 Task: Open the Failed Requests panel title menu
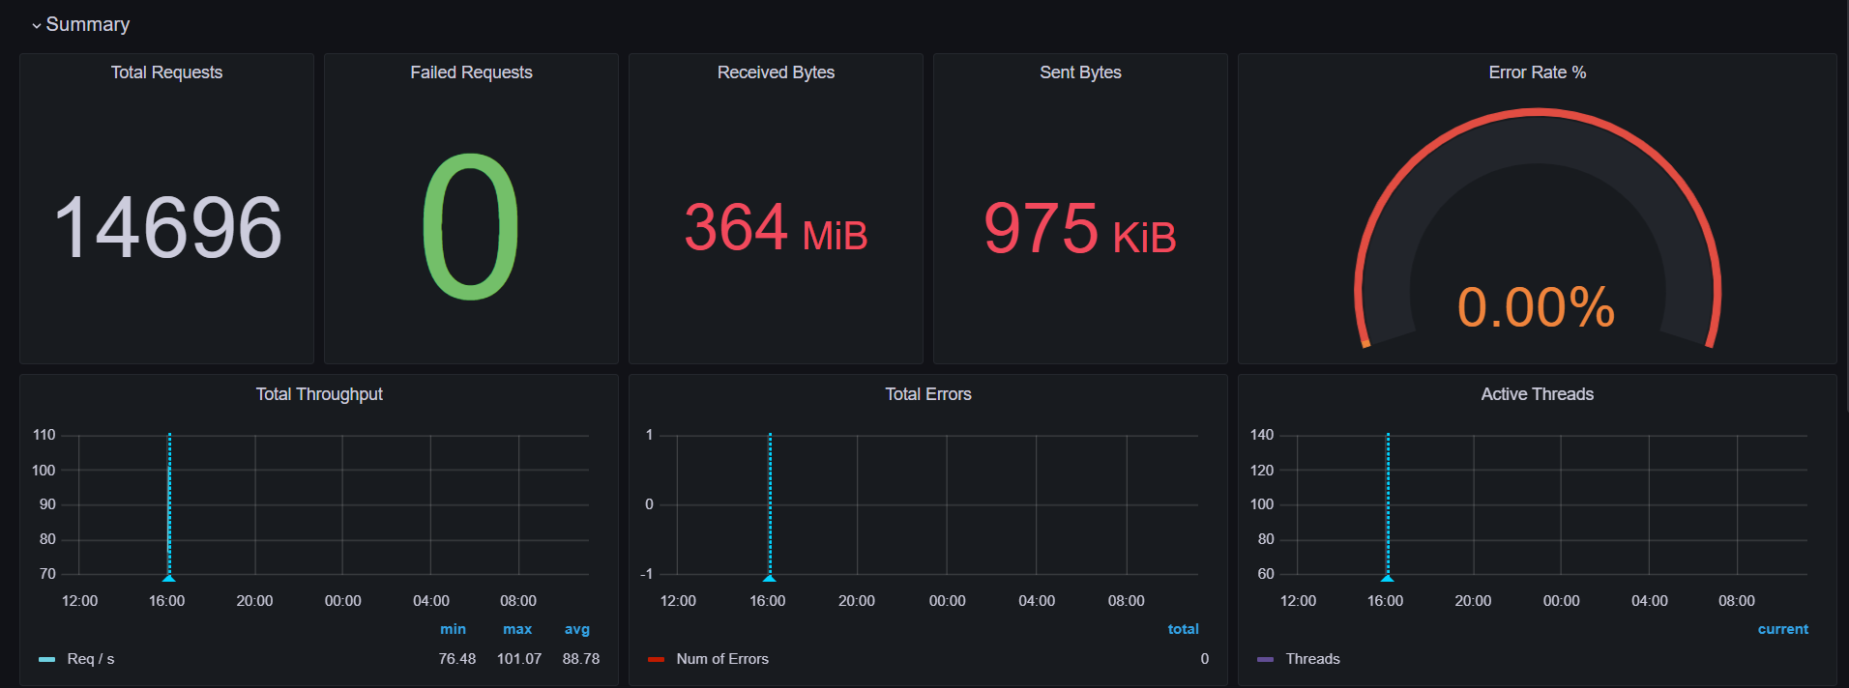pyautogui.click(x=471, y=72)
